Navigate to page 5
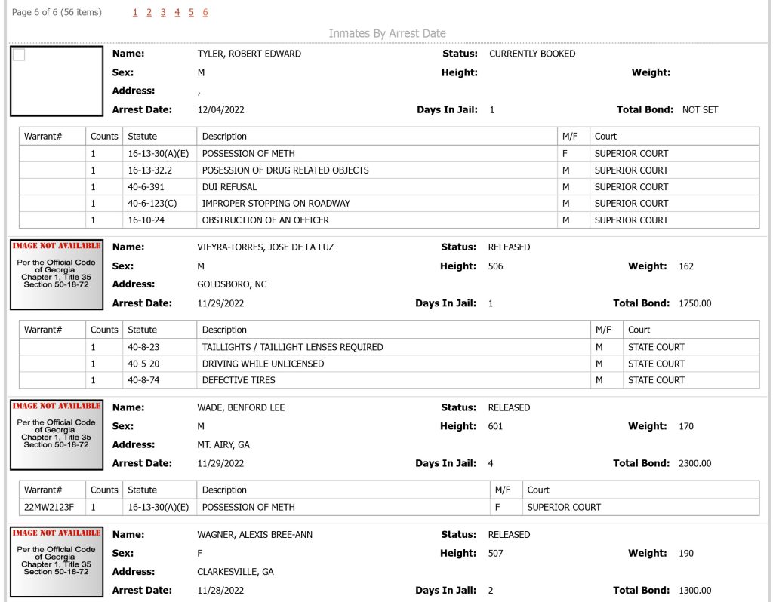The image size is (773, 602). 191,12
